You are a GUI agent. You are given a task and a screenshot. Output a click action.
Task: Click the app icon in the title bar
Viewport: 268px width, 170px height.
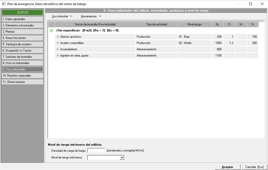coord(4,4)
